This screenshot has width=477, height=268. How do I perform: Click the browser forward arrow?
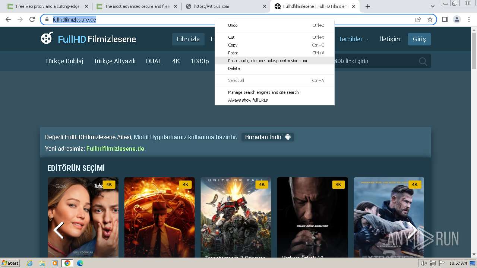point(20,19)
